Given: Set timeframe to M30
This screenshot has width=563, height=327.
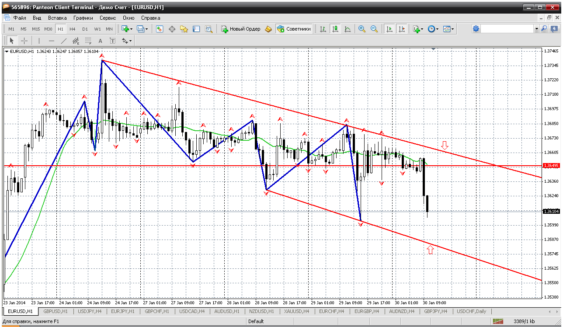Looking at the screenshot, I should [48, 29].
